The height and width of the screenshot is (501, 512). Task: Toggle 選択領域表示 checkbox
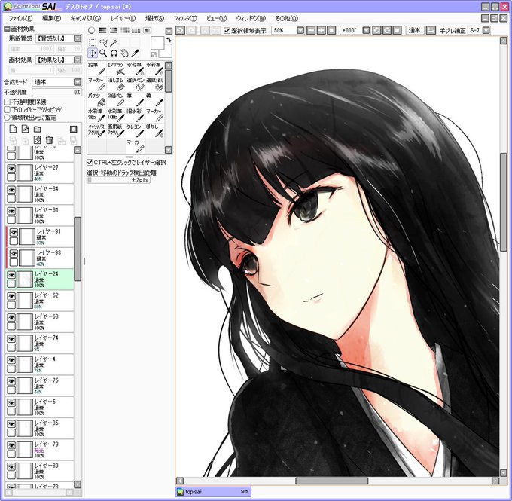pyautogui.click(x=227, y=31)
